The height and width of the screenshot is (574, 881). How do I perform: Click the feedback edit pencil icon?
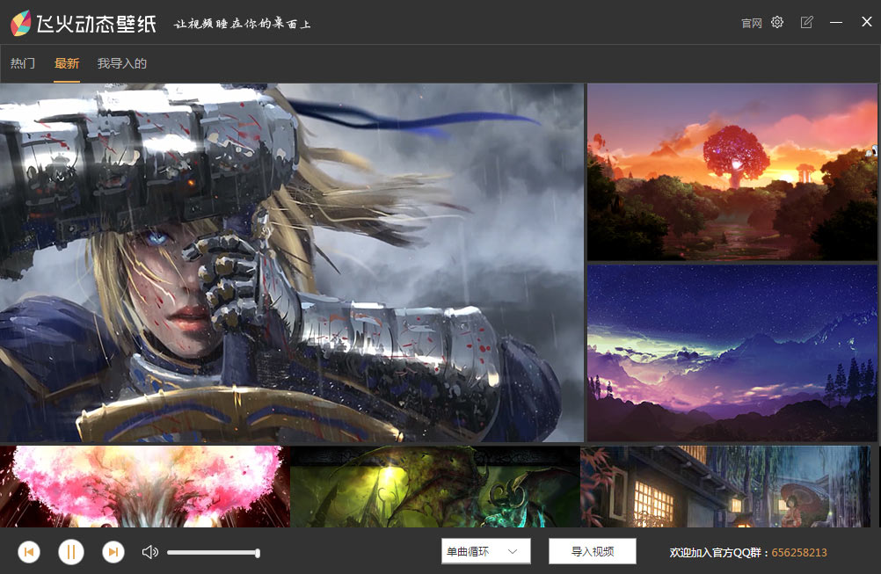click(x=807, y=22)
